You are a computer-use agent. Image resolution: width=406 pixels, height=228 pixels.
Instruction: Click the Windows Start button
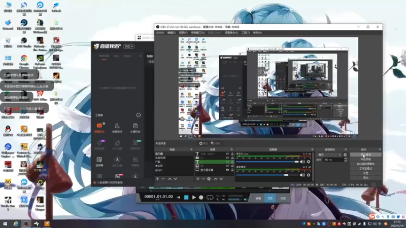click(5, 223)
